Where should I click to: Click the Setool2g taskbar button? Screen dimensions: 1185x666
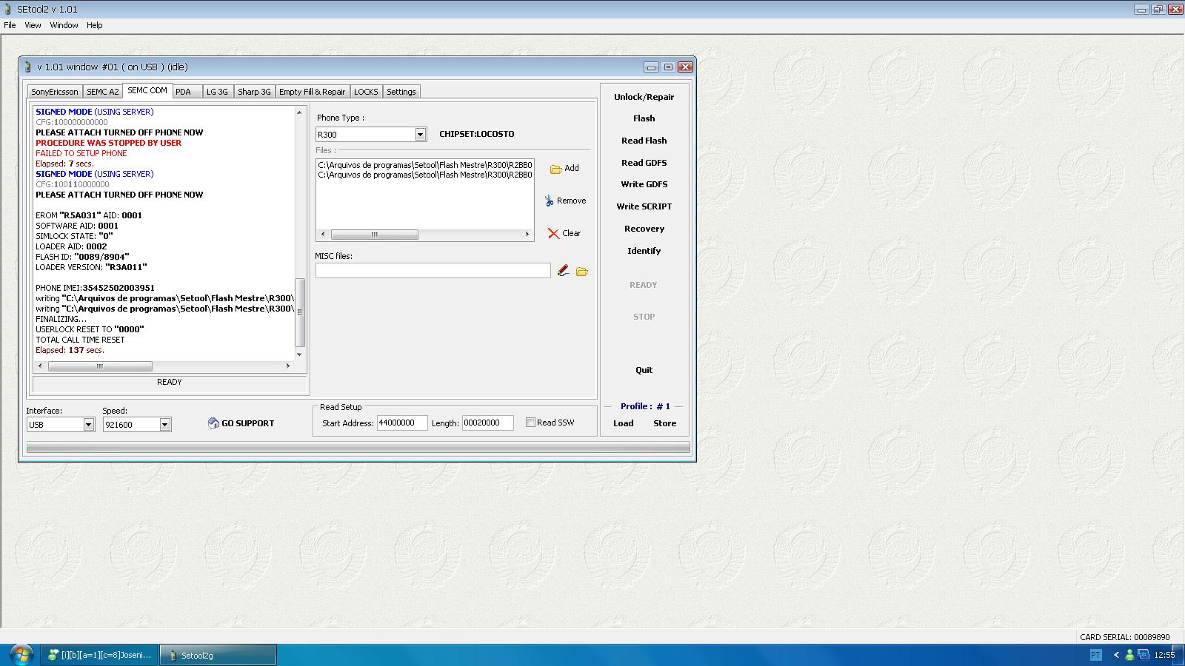[218, 655]
